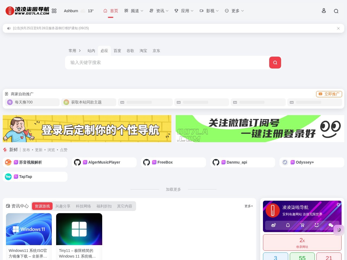Open the Danmu_api entry

[243, 162]
